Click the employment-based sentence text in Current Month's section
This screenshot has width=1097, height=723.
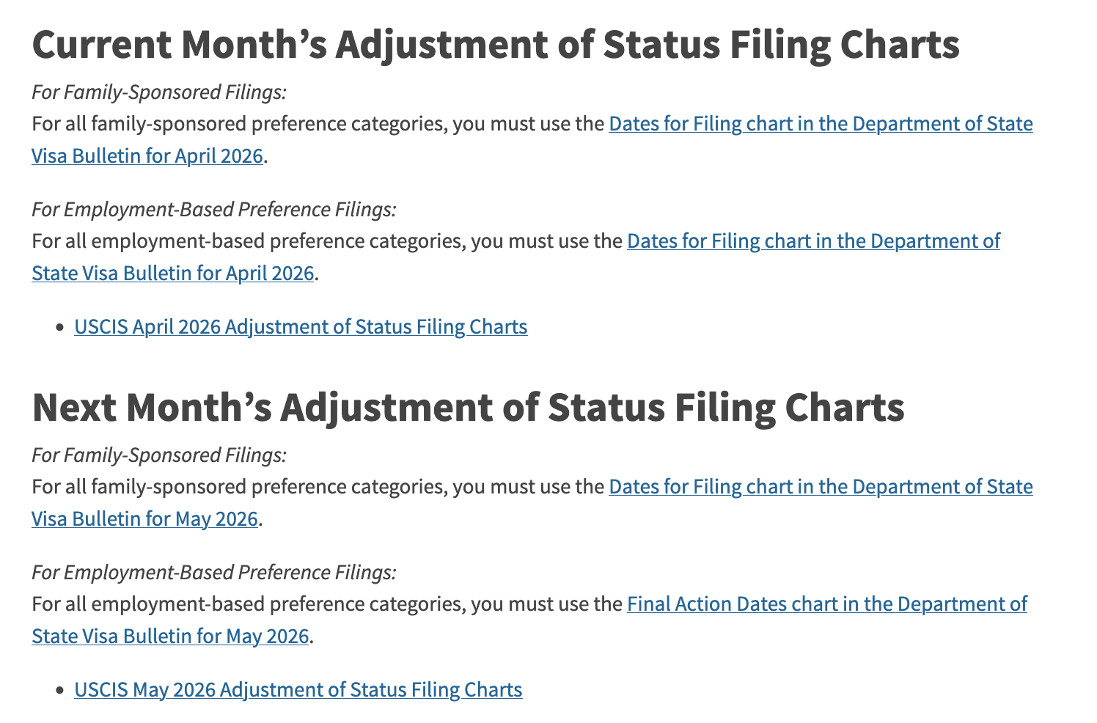tap(326, 241)
